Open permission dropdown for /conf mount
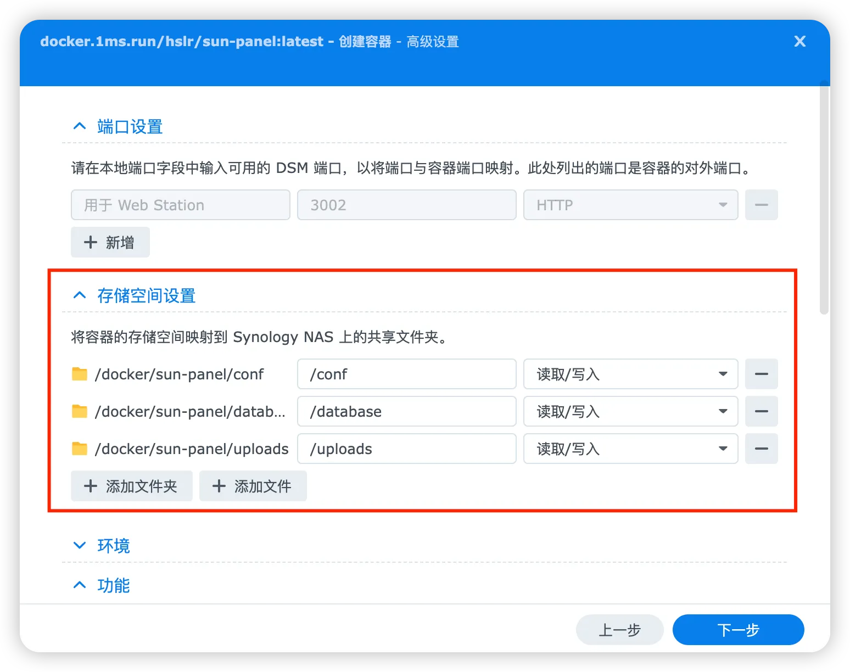Viewport: 850px width, 672px height. click(x=630, y=374)
